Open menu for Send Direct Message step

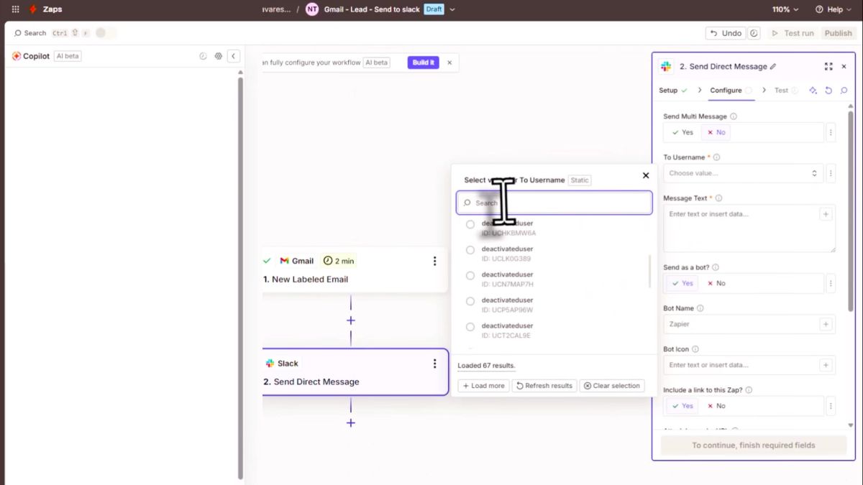(x=434, y=364)
